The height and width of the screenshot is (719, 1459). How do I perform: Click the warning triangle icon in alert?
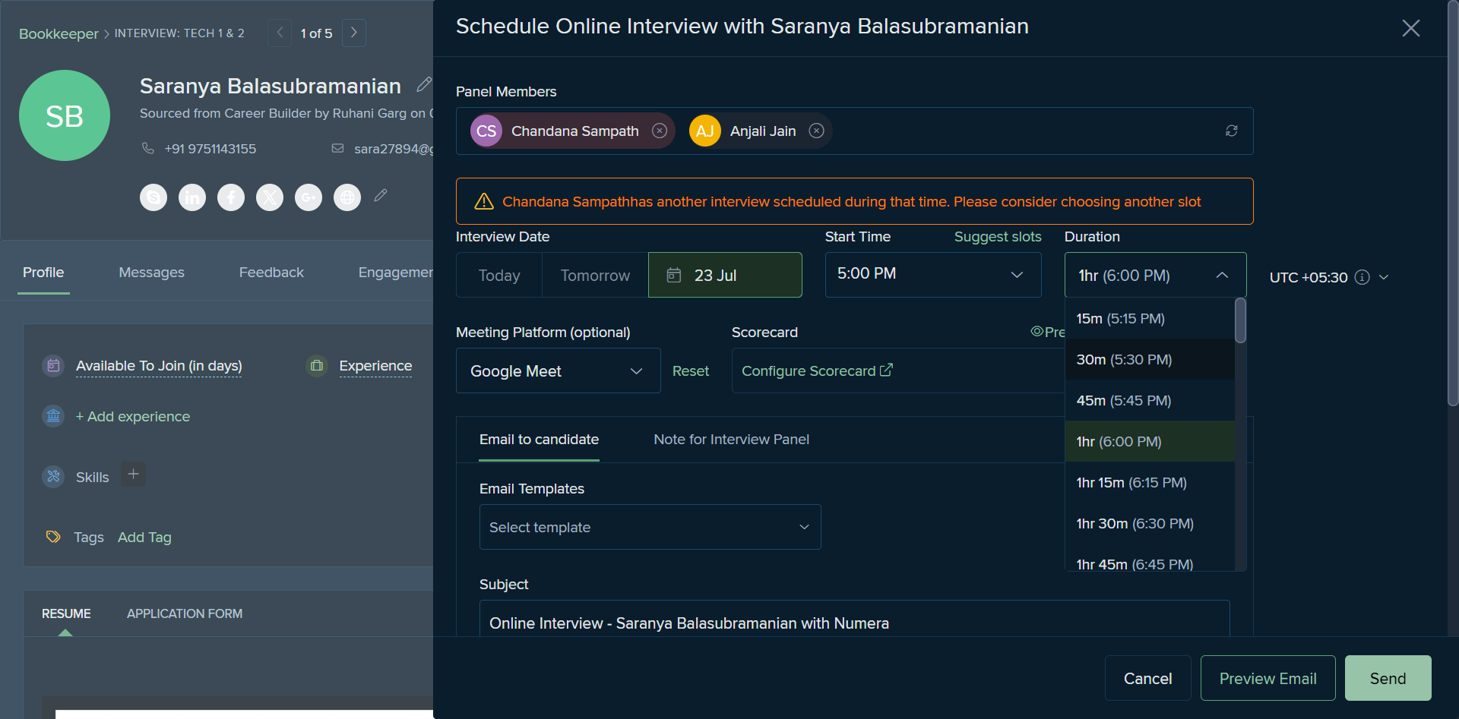click(x=483, y=201)
